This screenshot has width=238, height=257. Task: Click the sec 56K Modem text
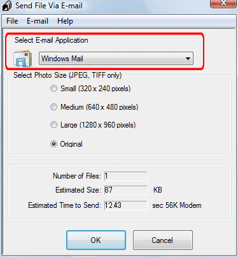coord(177,205)
